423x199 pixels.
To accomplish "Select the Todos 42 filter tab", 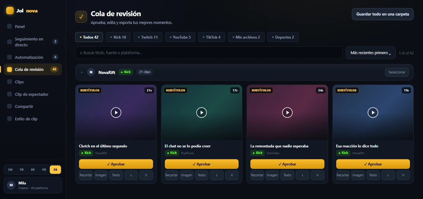I will tap(89, 37).
